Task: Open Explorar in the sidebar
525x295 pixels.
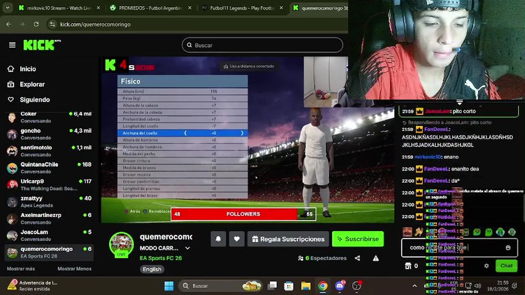Action: click(32, 84)
